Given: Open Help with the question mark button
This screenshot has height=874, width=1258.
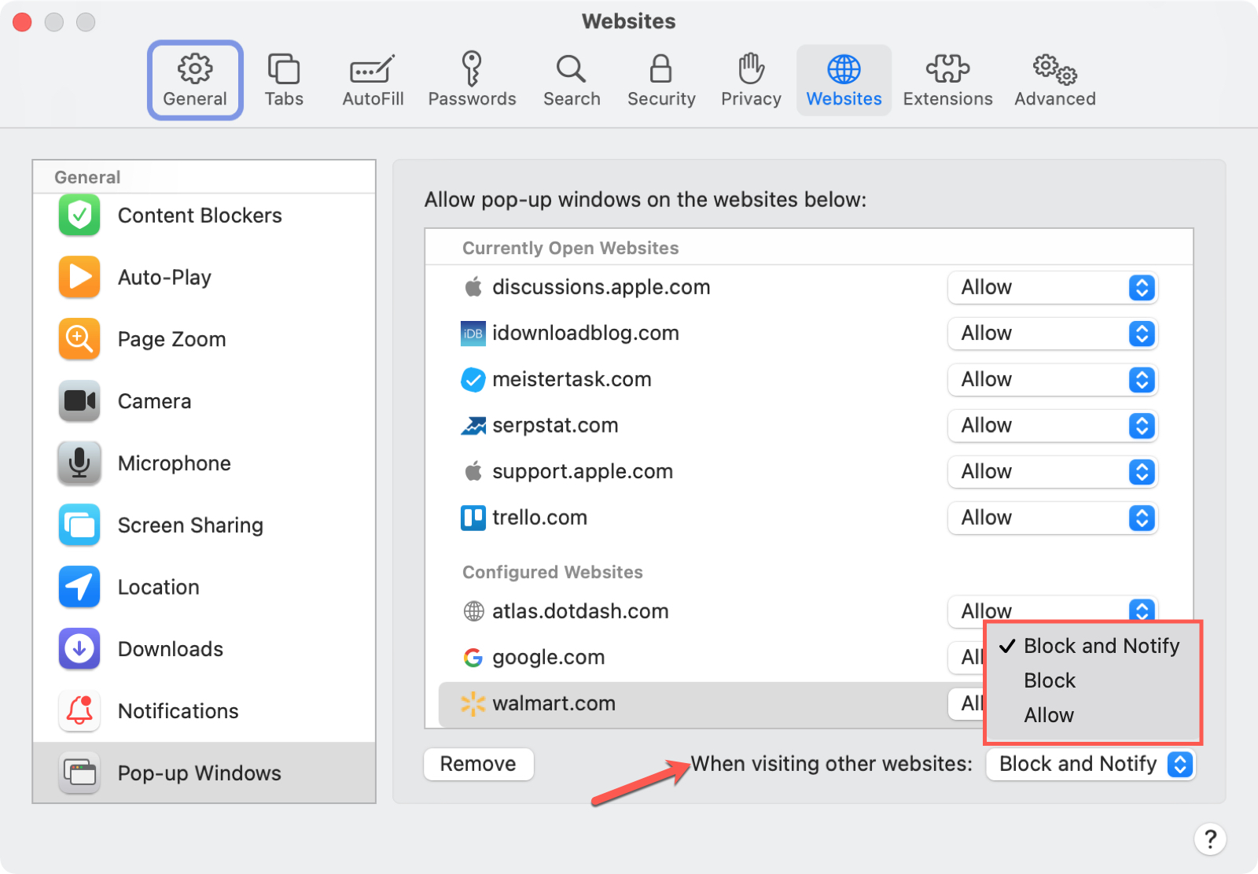Looking at the screenshot, I should pyautogui.click(x=1210, y=839).
